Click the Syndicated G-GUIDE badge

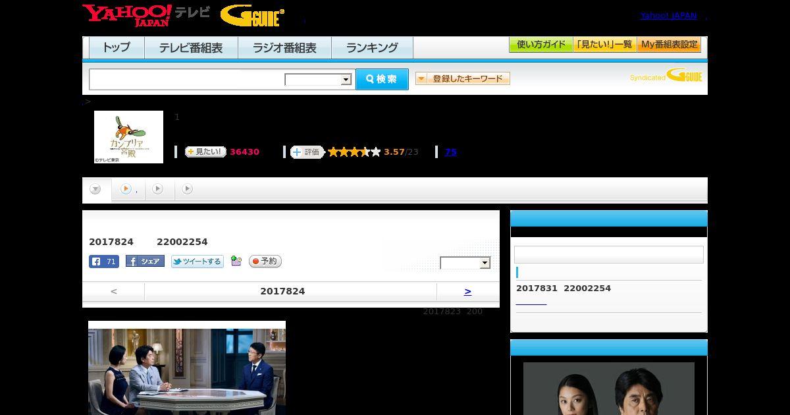666,76
